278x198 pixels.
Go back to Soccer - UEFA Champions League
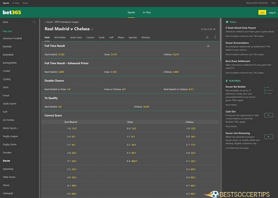[x=62, y=22]
